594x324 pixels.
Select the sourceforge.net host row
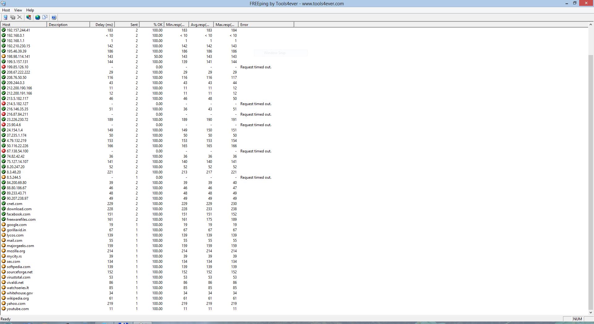coord(147,272)
